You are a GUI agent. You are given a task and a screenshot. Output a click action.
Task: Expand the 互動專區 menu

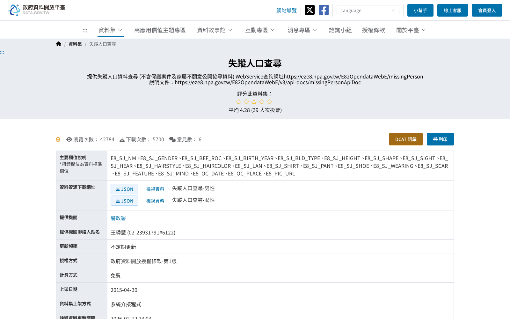click(260, 30)
